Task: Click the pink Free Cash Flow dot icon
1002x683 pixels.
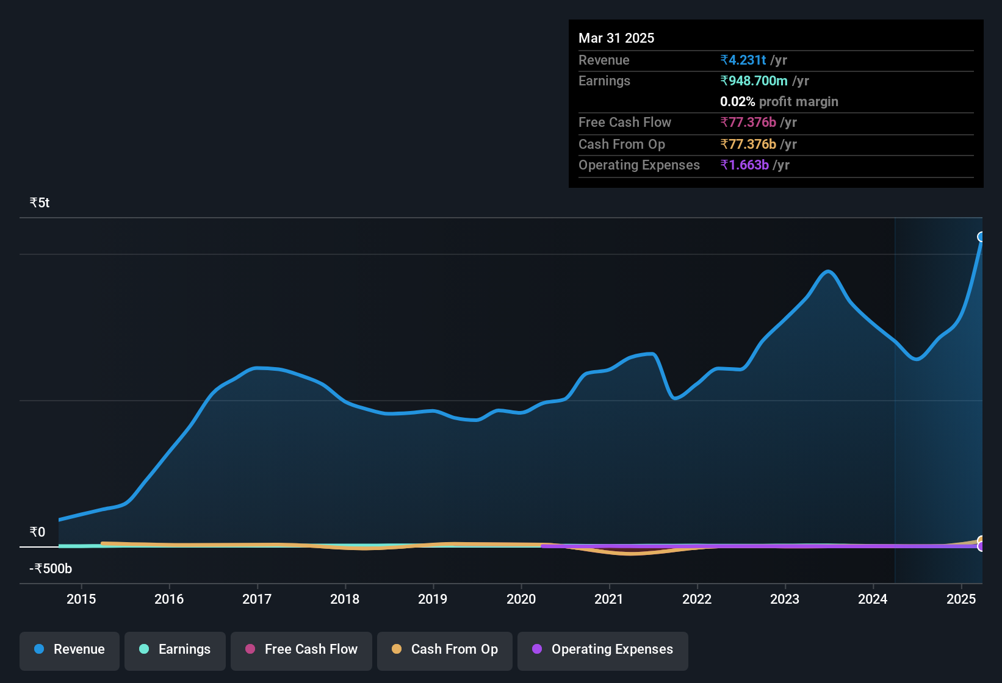Action: [250, 649]
